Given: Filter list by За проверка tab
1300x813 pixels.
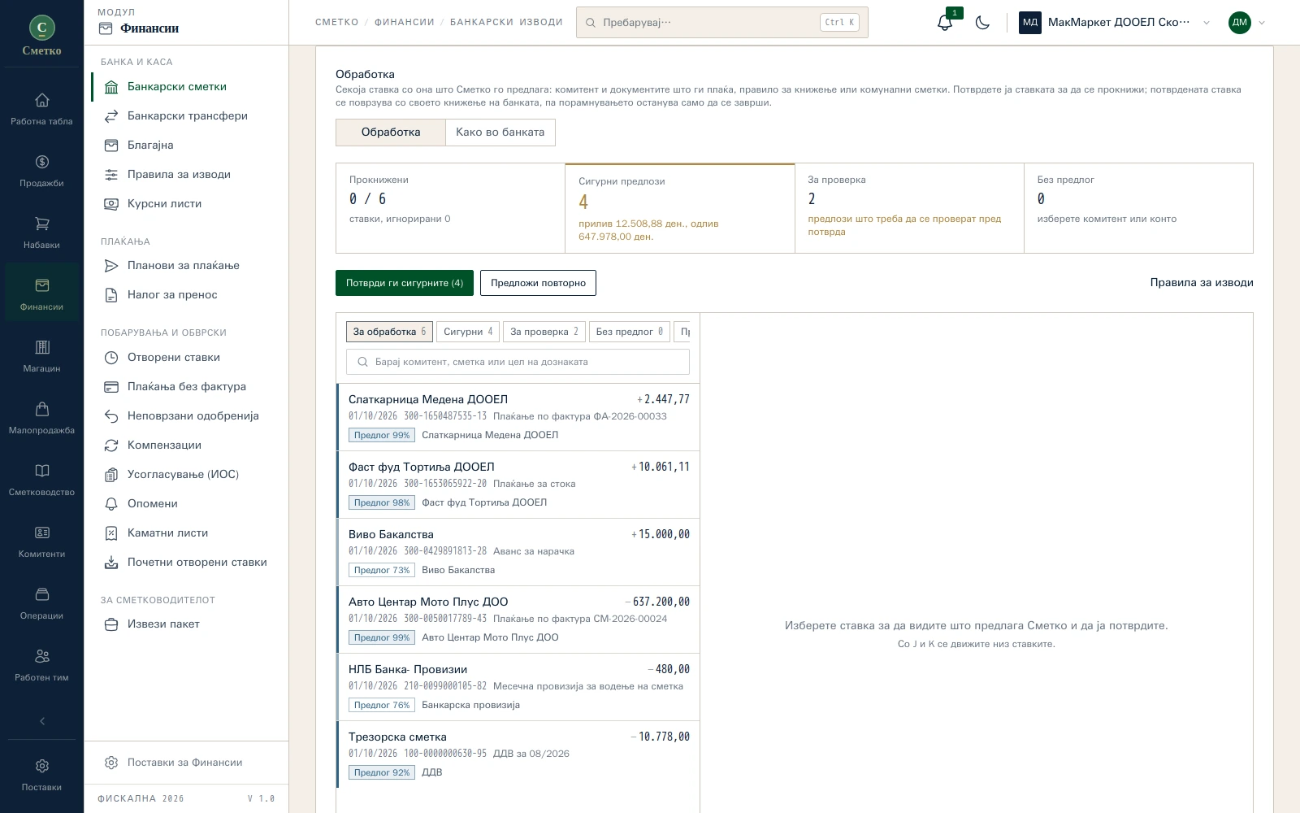Looking at the screenshot, I should (x=544, y=331).
